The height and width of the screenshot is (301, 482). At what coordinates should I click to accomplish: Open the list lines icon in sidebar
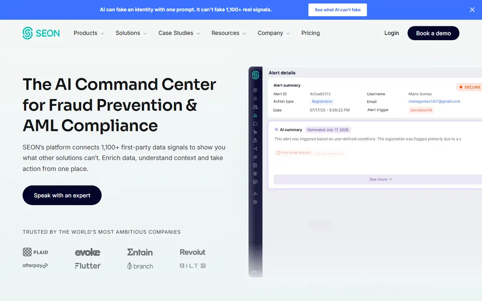(x=255, y=98)
